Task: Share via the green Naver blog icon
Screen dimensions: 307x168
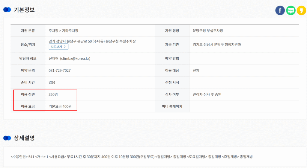Action: click(291, 10)
